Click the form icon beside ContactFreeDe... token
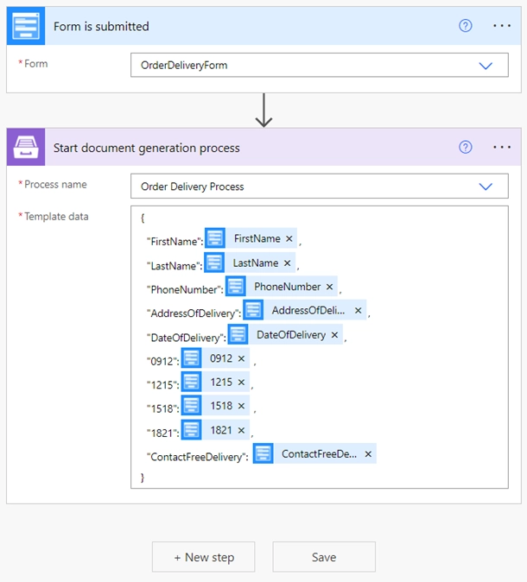Screen dimensions: 527x582 point(263,453)
